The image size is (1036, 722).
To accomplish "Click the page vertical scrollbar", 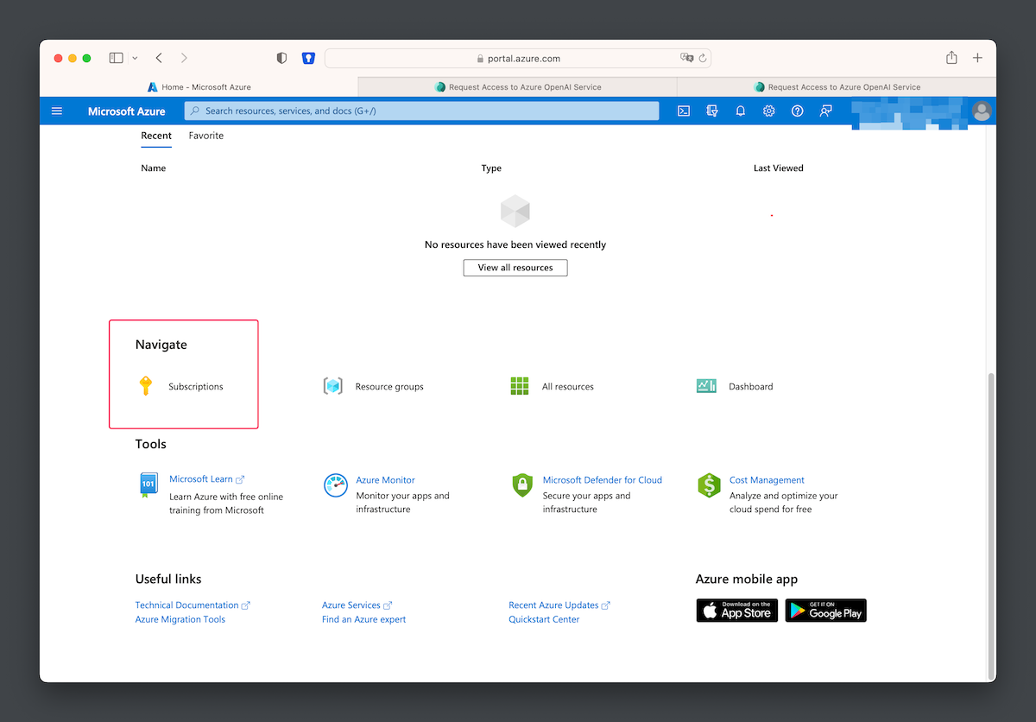I will click(x=990, y=525).
